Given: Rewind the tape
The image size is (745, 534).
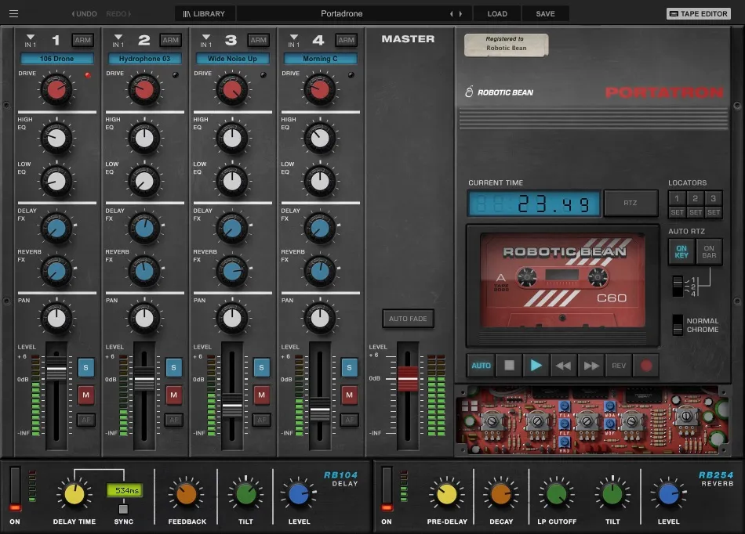Looking at the screenshot, I should coord(564,366).
